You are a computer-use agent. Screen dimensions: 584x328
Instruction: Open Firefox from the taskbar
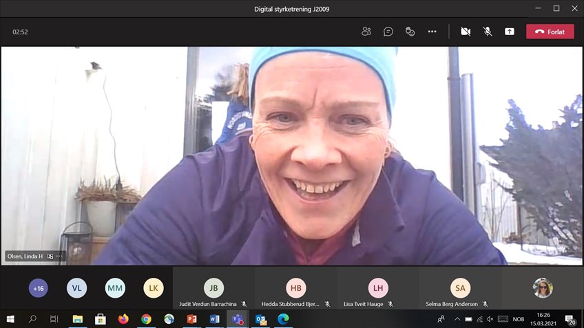coord(123,319)
